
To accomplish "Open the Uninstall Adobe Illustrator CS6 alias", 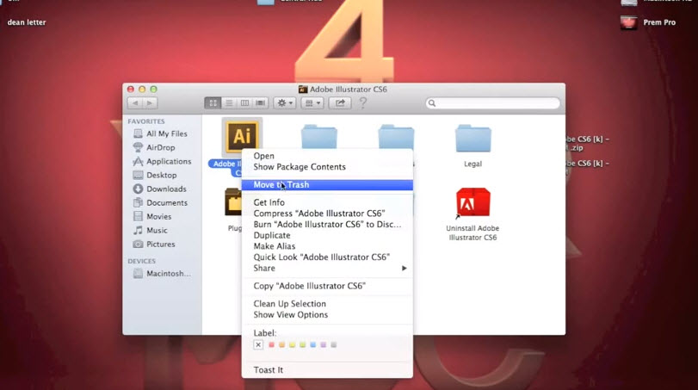I will 473,203.
